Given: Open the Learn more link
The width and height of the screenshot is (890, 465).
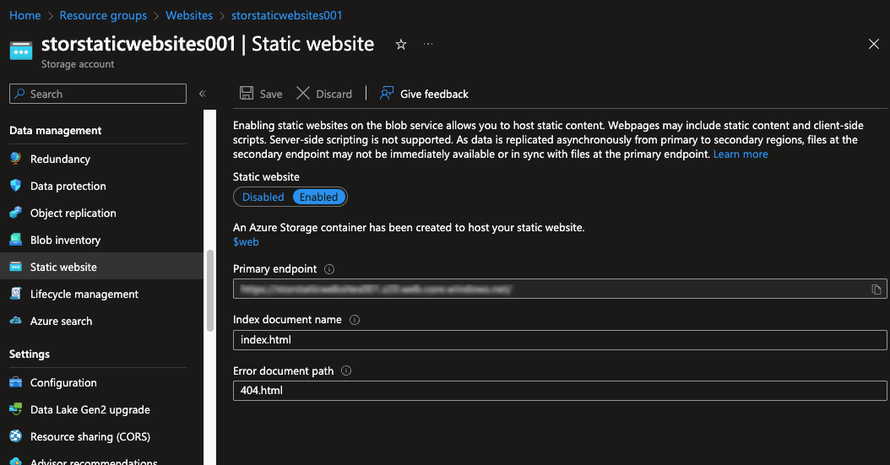Looking at the screenshot, I should click(741, 154).
